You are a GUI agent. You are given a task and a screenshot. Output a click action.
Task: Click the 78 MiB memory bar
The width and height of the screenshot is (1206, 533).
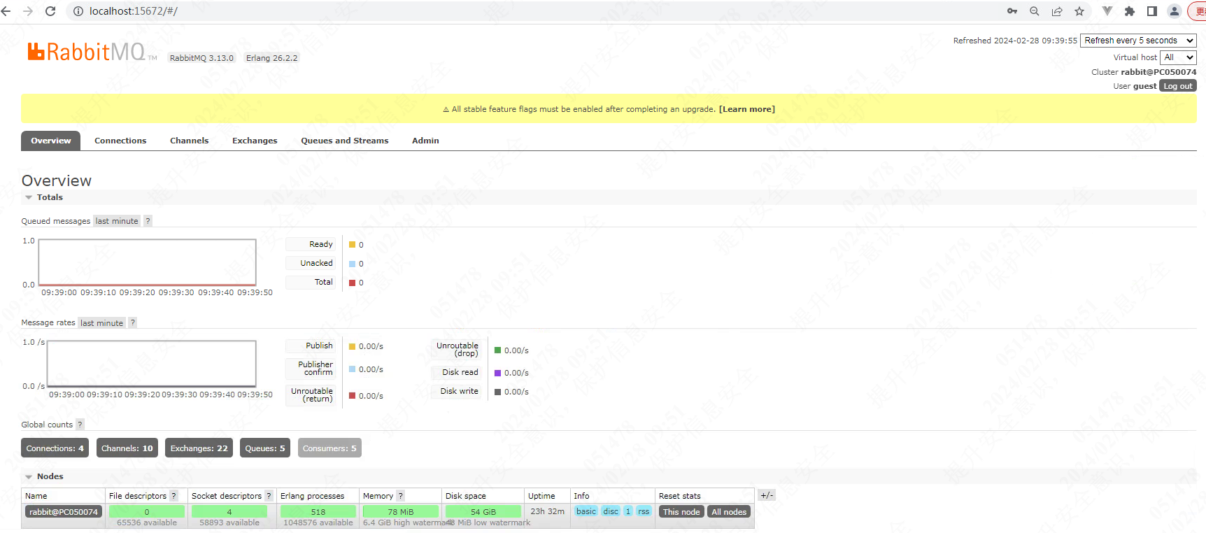[401, 512]
